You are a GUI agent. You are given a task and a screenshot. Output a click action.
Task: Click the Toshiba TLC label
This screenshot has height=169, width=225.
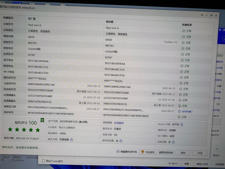pos(171,42)
